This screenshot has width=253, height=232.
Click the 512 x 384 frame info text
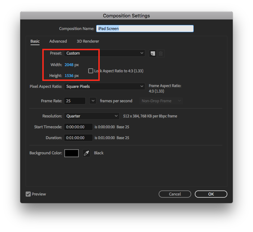click(x=150, y=116)
